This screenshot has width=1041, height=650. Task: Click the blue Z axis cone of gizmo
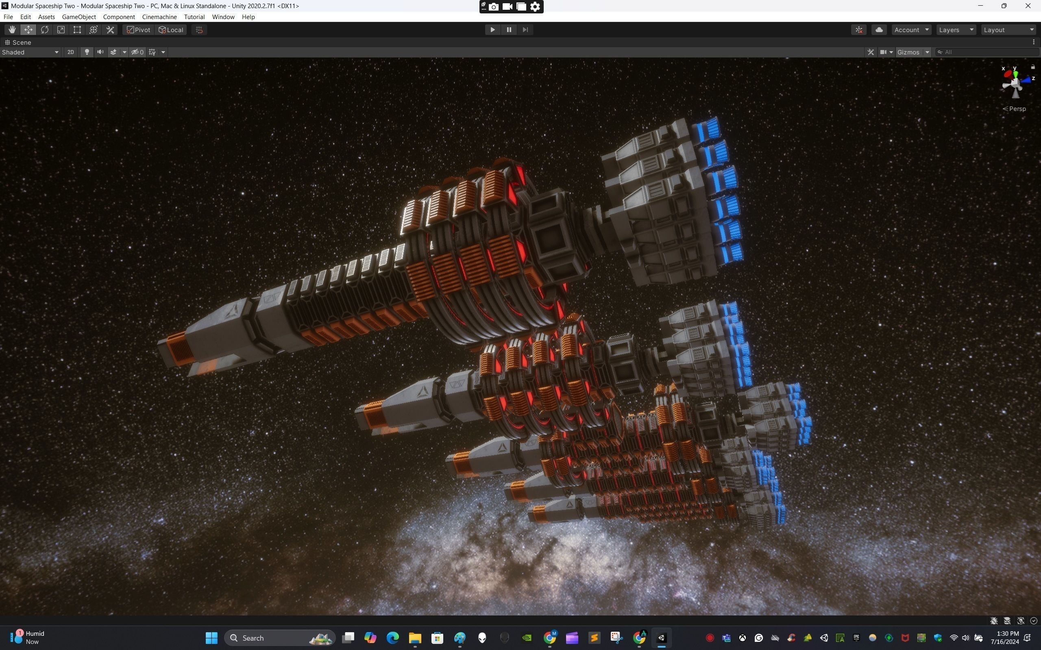coord(1027,80)
